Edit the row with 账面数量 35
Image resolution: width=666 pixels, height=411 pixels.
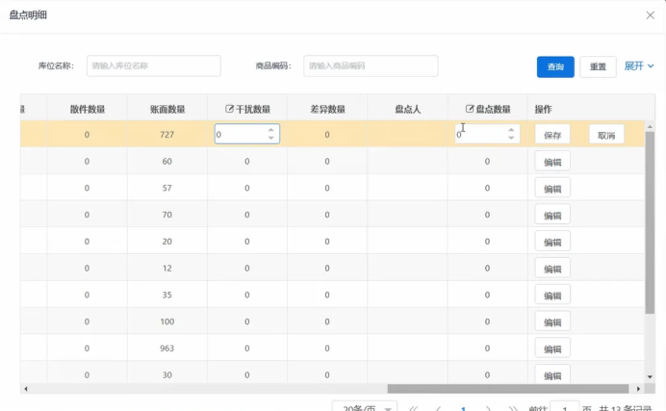click(x=552, y=295)
